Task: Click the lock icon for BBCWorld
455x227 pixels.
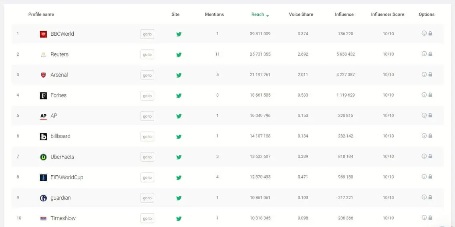Action: pos(430,33)
